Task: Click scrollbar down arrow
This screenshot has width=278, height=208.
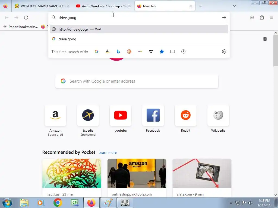Action: [276, 195]
